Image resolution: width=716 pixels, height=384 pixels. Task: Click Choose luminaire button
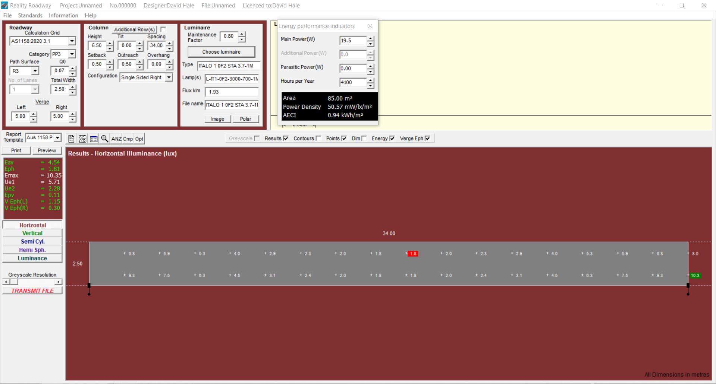click(x=222, y=52)
